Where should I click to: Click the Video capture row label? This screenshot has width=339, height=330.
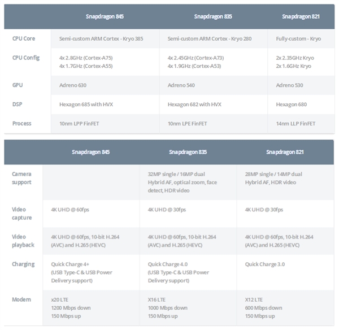click(x=22, y=213)
